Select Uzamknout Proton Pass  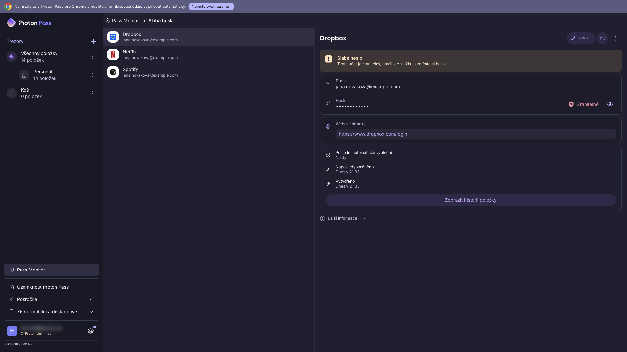tap(51, 287)
